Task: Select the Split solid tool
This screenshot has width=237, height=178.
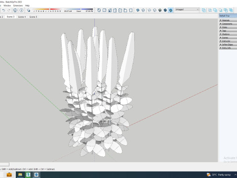Action: pos(231,10)
